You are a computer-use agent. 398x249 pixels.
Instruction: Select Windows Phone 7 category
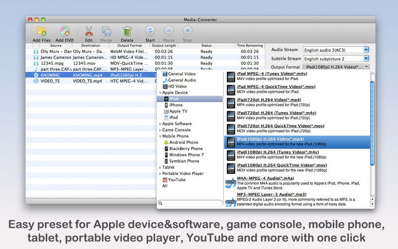184,155
